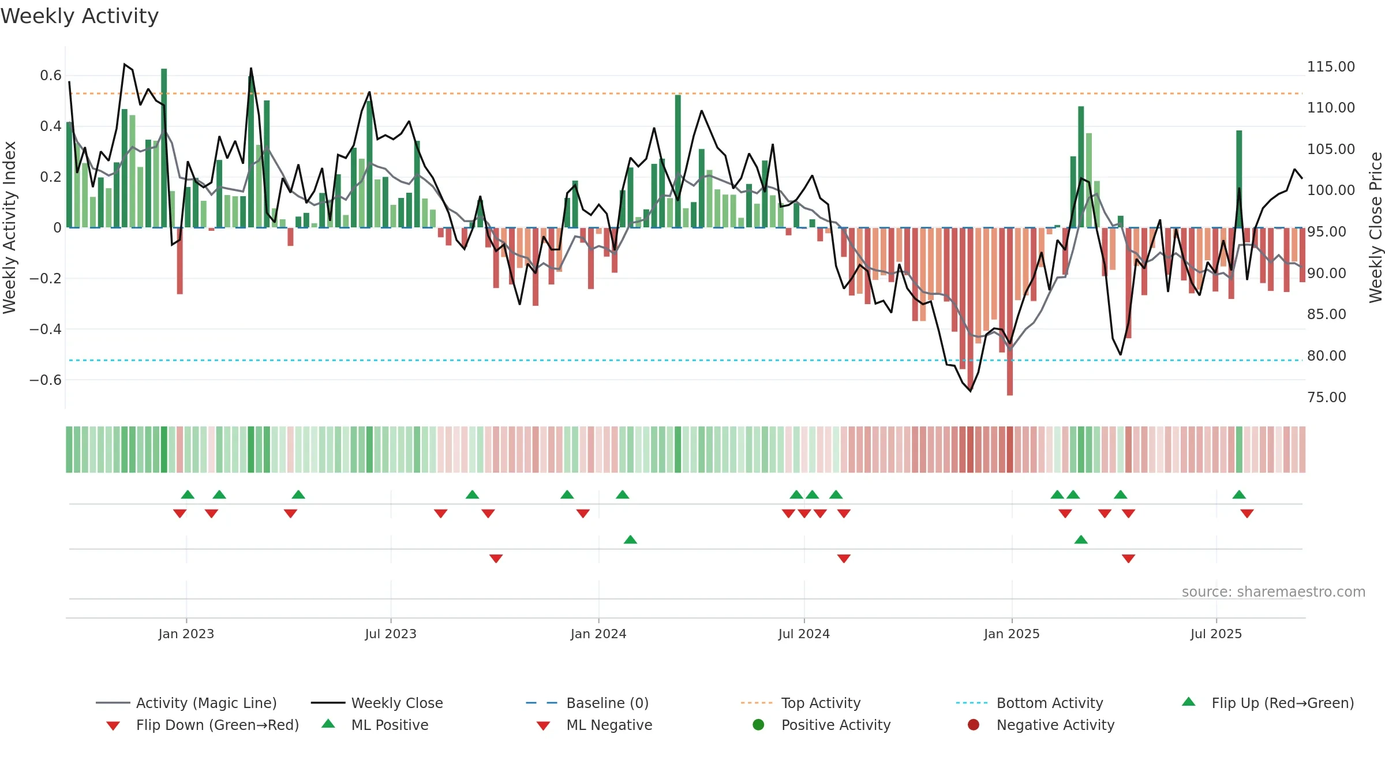The height and width of the screenshot is (779, 1385).
Task: Click the dark red heat-strip segment near Jan 2025
Action: (x=1010, y=450)
